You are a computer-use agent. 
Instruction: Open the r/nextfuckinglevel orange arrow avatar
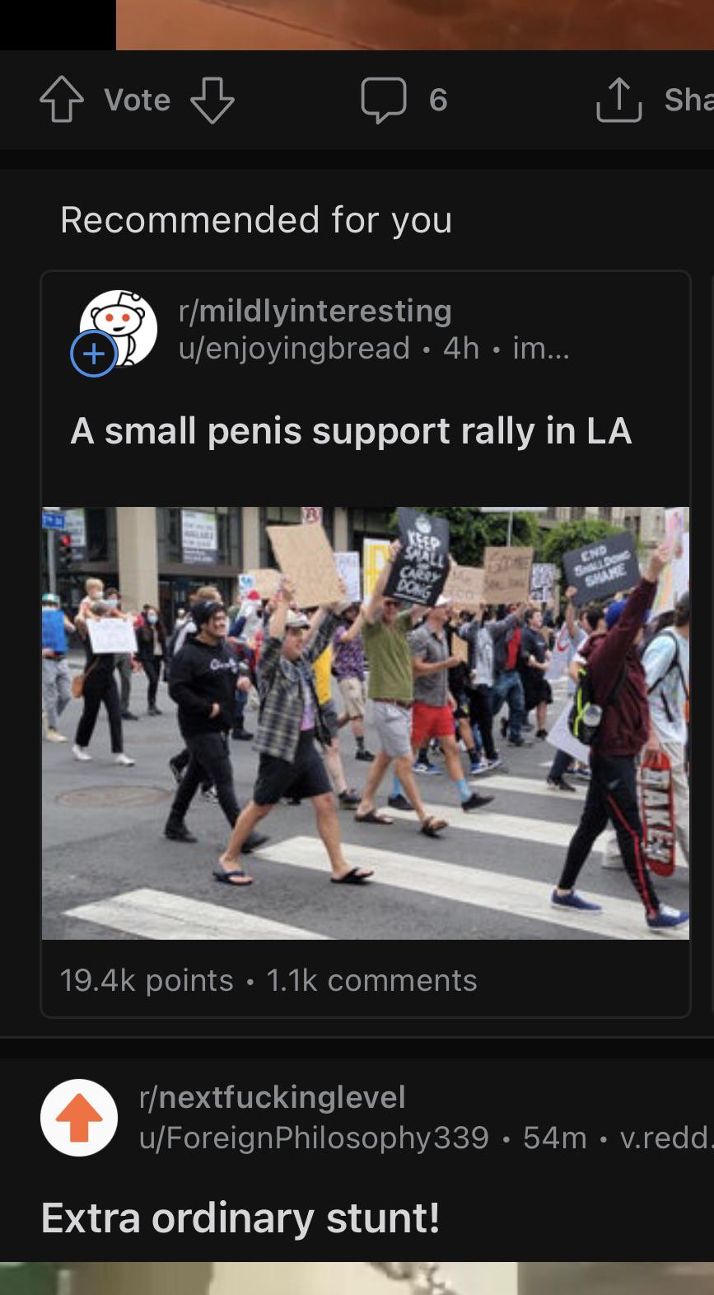pyautogui.click(x=79, y=1118)
